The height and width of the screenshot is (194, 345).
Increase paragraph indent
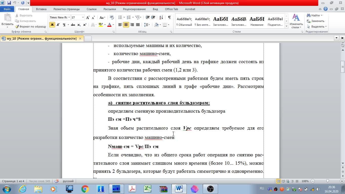click(x=153, y=17)
